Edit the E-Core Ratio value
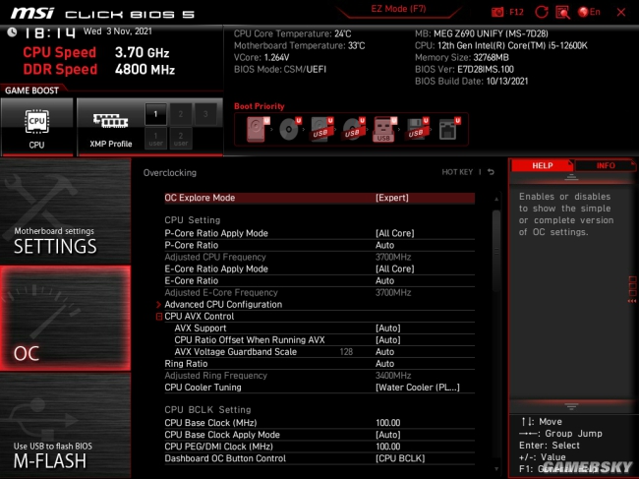This screenshot has width=639, height=479. (x=319, y=280)
